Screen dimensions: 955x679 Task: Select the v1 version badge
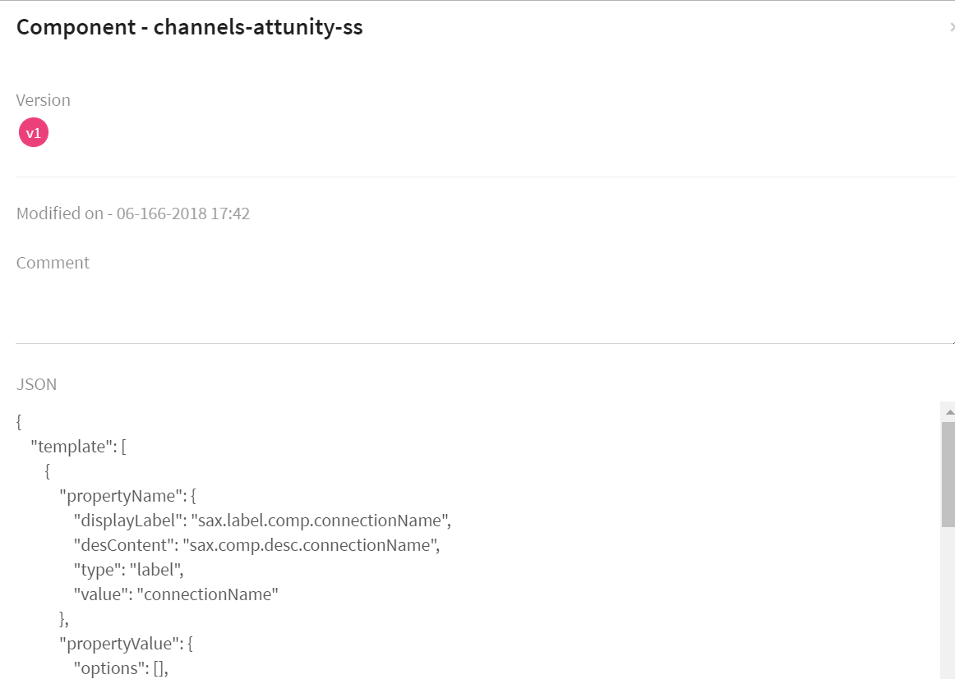[x=34, y=133]
